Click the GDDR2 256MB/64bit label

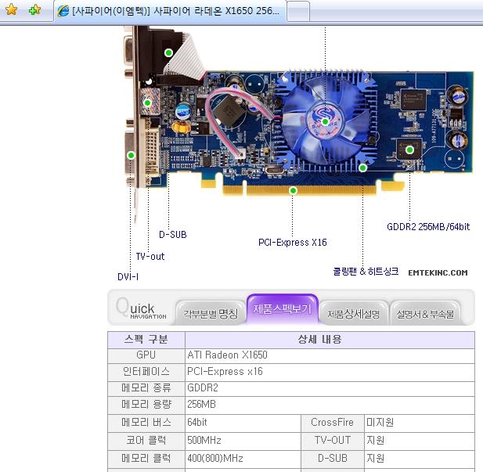pos(428,227)
